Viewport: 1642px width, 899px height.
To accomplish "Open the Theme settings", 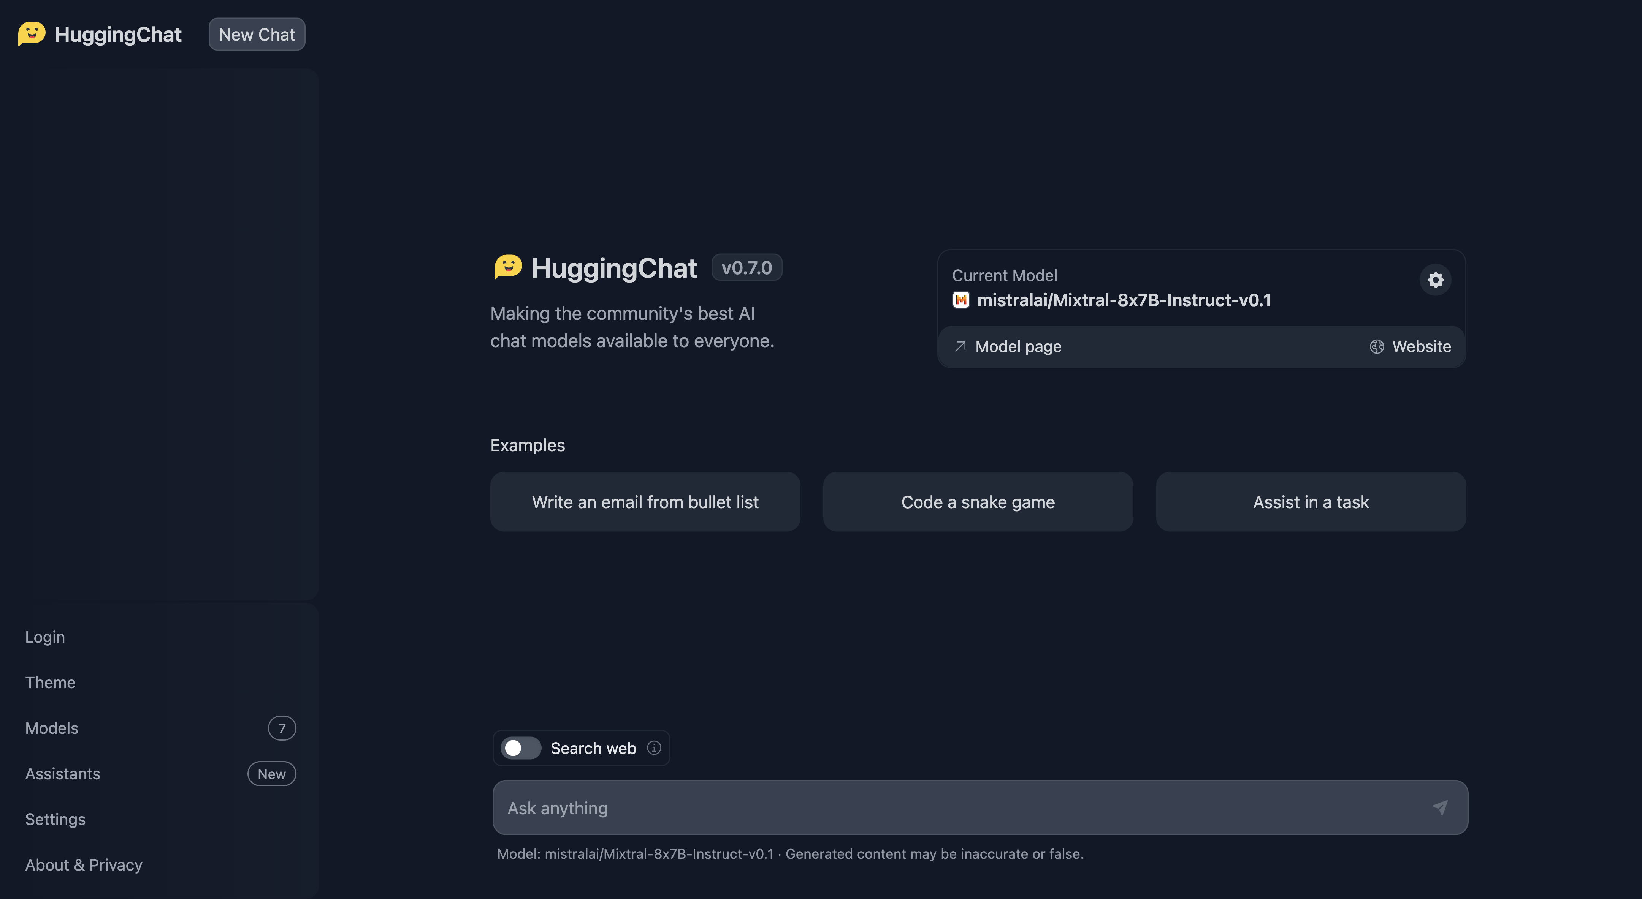I will click(x=50, y=683).
